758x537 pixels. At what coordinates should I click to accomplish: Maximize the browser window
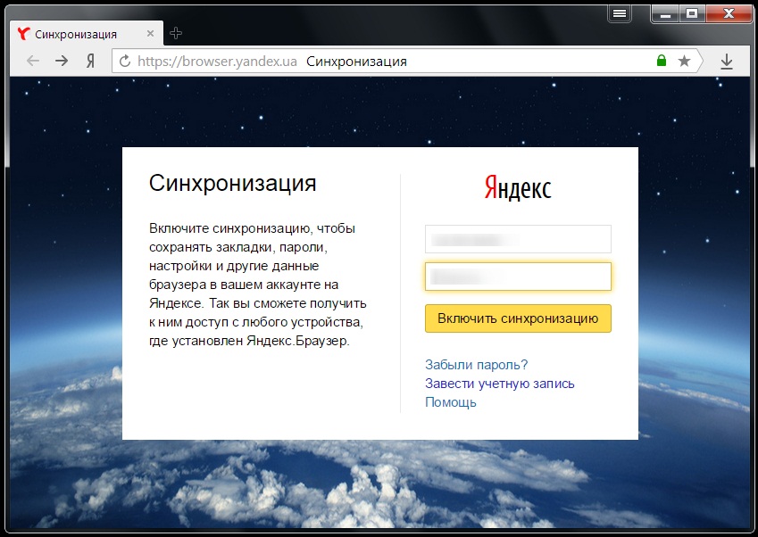pos(692,14)
